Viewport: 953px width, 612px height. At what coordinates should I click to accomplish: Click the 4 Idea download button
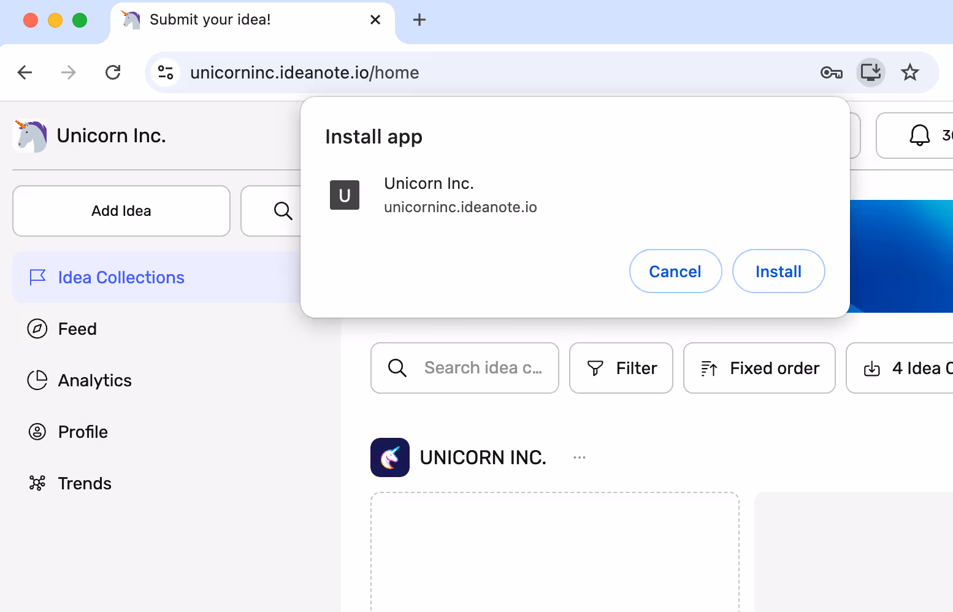[x=900, y=368]
